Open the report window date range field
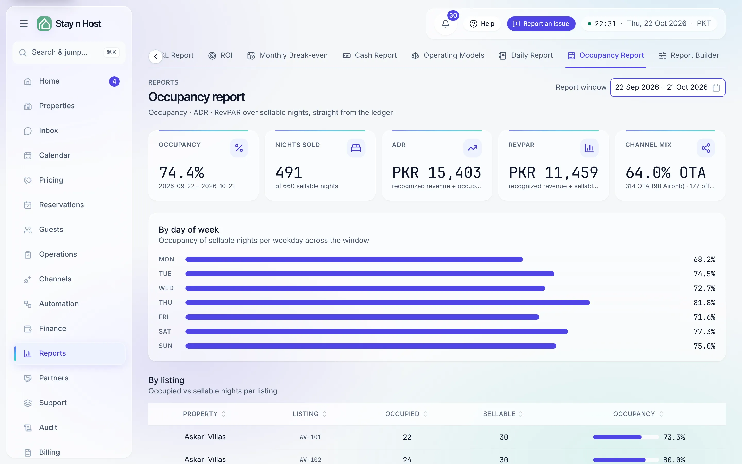Viewport: 742px width, 464px height. (x=668, y=88)
